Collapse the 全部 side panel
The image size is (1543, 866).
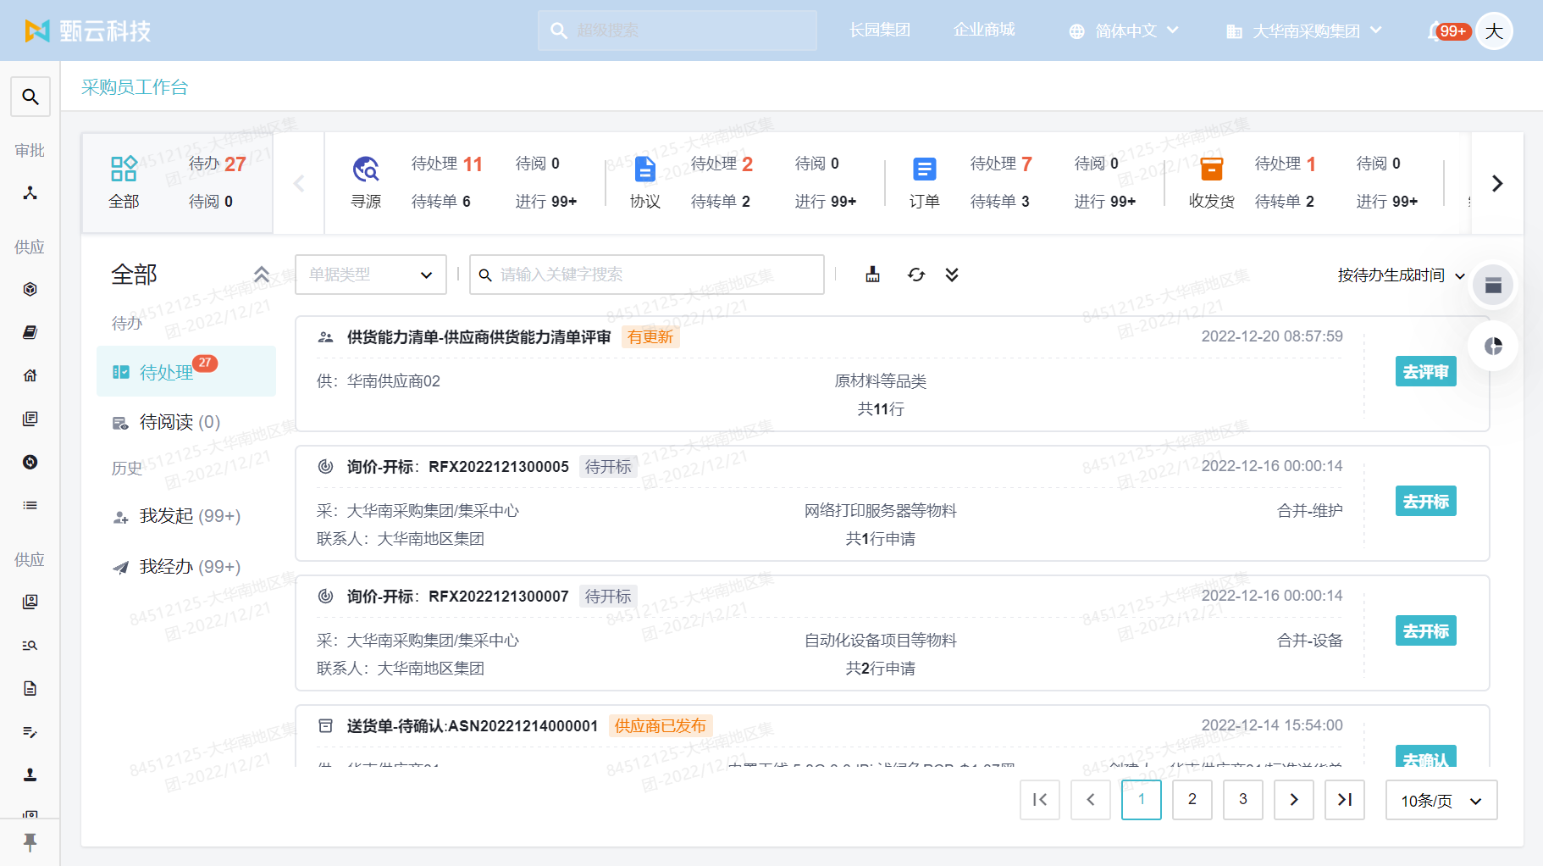262,275
